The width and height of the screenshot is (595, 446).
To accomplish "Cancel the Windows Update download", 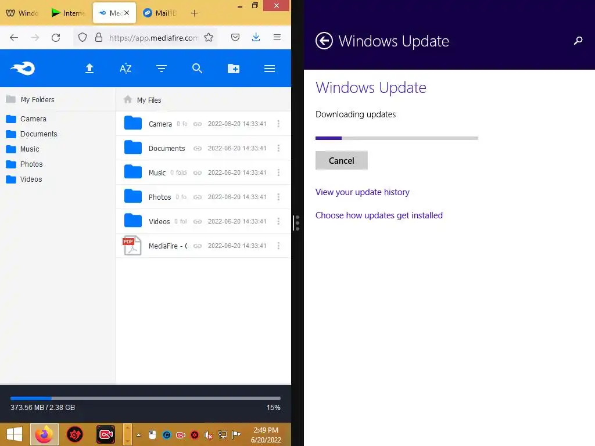I will pyautogui.click(x=342, y=160).
